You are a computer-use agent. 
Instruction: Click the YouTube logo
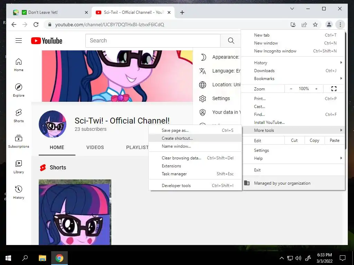47,41
